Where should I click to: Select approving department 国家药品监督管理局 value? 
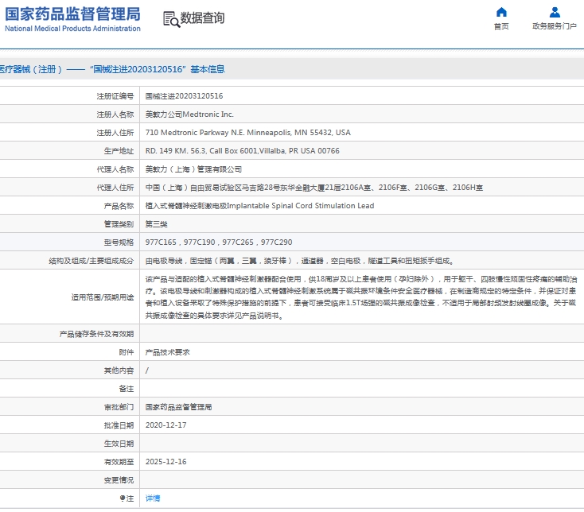(179, 407)
